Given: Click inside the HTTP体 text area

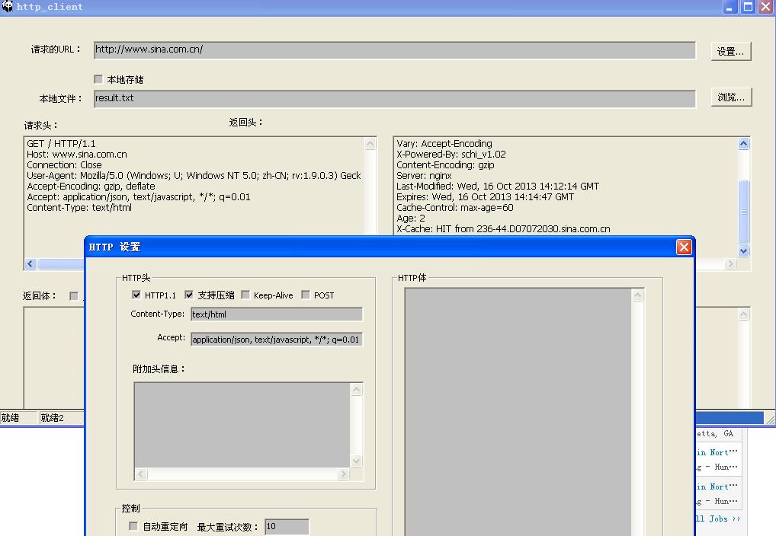Looking at the screenshot, I should (x=518, y=412).
